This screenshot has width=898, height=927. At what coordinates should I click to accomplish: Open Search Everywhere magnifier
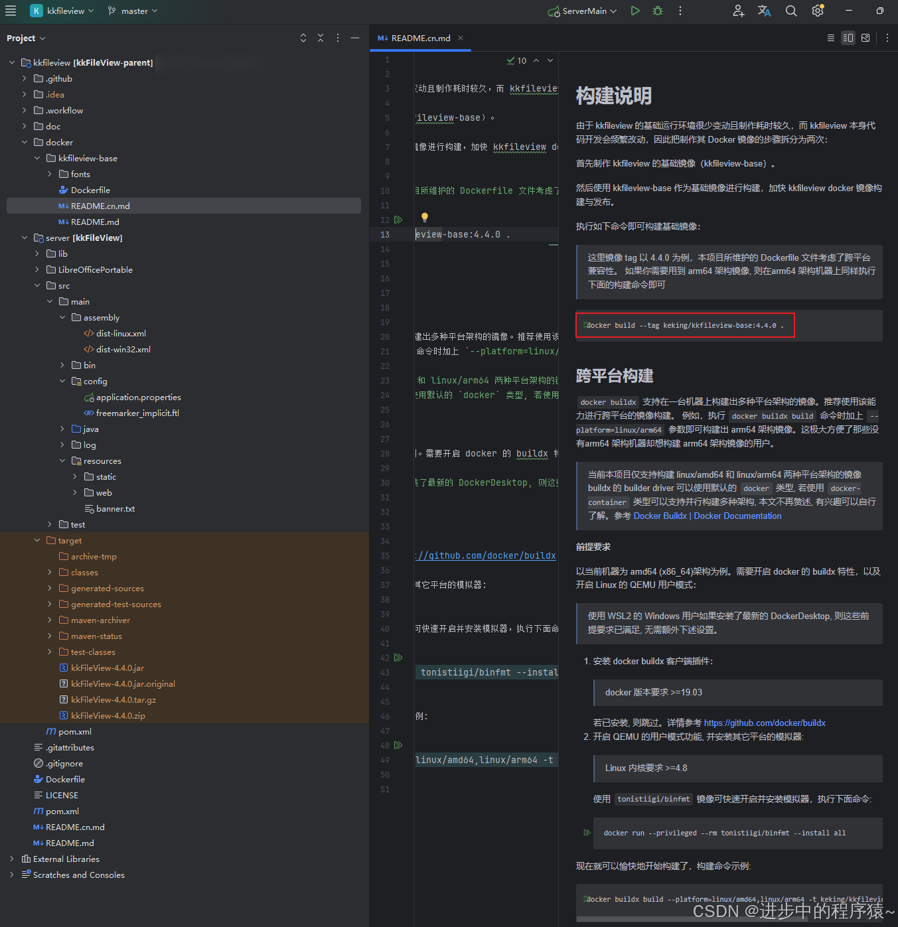coord(790,11)
